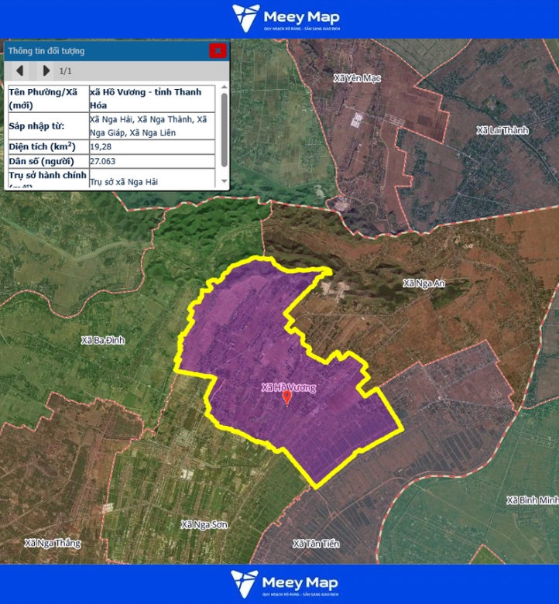The image size is (559, 604).
Task: Click the info panel scrollbar thumb
Action: click(225, 129)
